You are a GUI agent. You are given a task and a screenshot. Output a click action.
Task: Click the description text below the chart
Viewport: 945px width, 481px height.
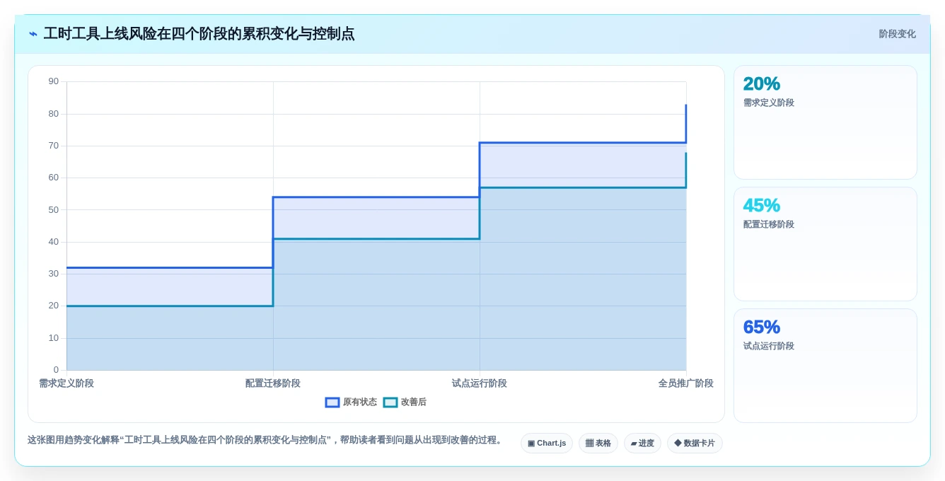click(266, 440)
